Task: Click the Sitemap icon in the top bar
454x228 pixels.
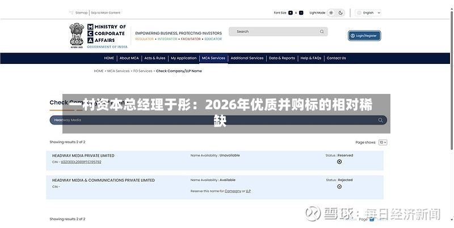Action: point(72,12)
